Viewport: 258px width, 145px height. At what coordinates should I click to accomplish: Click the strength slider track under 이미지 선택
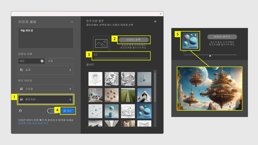pyautogui.click(x=121, y=58)
